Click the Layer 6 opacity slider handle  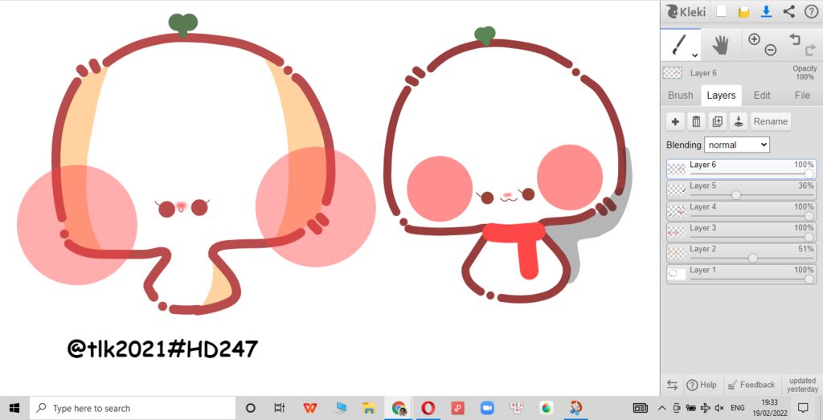(809, 173)
